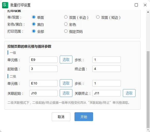Click 选取 beside 关联终止 J11 field
The image size is (150, 132).
pos(129,93)
